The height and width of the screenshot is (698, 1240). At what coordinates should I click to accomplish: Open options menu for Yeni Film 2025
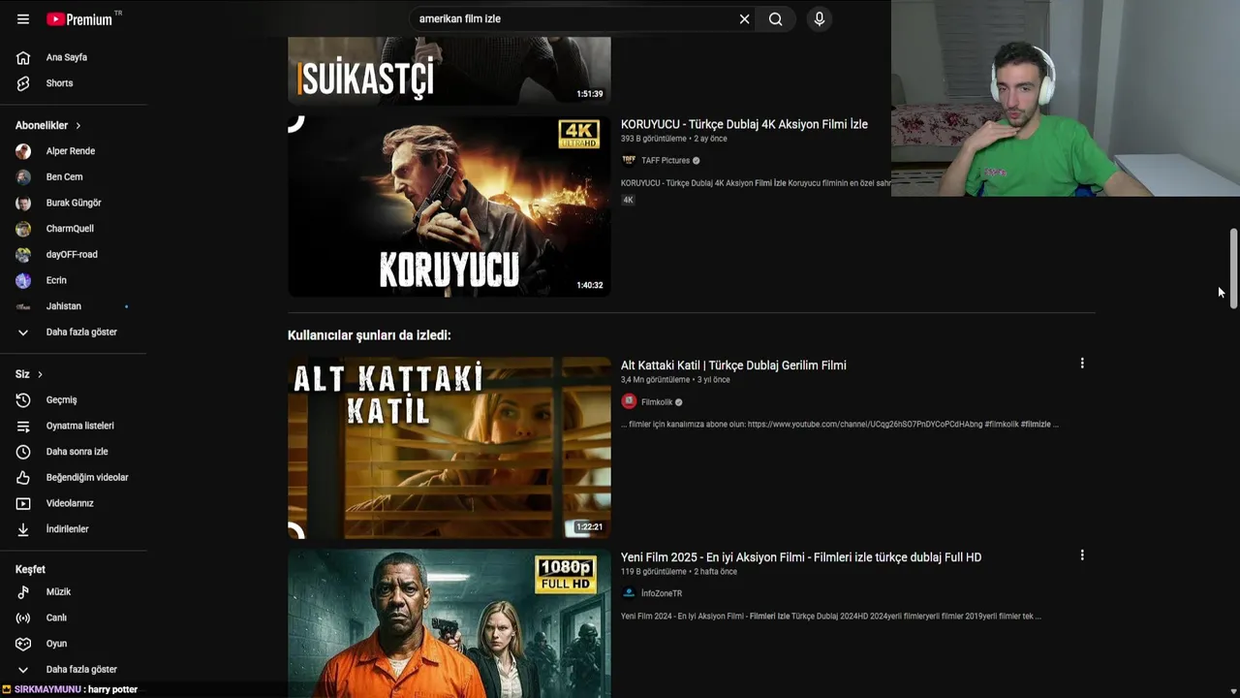(1082, 555)
